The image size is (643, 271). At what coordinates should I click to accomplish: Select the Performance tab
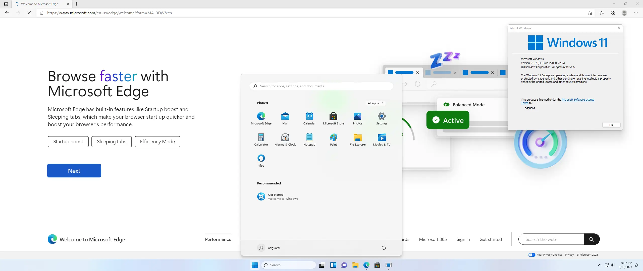click(x=218, y=239)
